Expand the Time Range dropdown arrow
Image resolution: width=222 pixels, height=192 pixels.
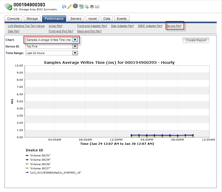[x=75, y=53]
